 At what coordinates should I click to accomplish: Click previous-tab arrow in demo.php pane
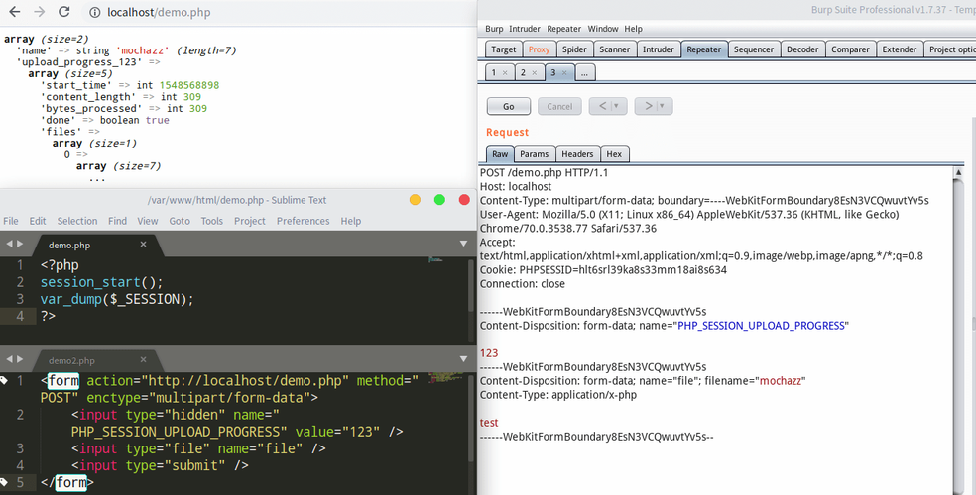pos(9,245)
